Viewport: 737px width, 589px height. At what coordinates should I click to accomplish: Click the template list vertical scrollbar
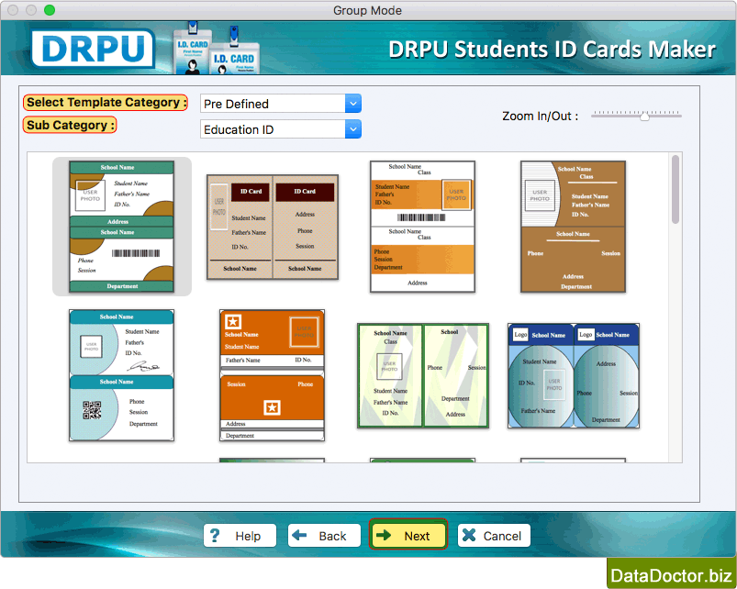point(676,189)
